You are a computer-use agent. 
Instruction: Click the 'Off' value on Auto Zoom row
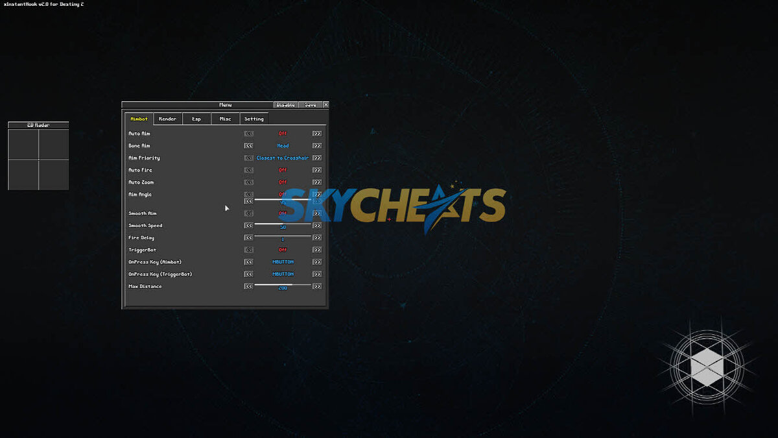click(283, 182)
